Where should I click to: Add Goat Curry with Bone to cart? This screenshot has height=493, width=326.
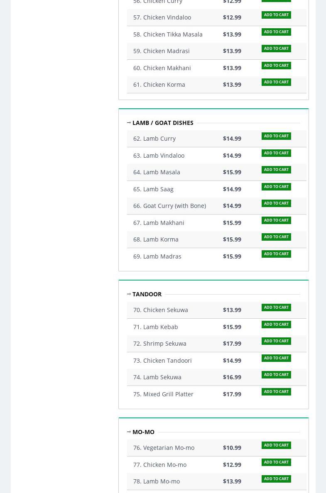(276, 203)
